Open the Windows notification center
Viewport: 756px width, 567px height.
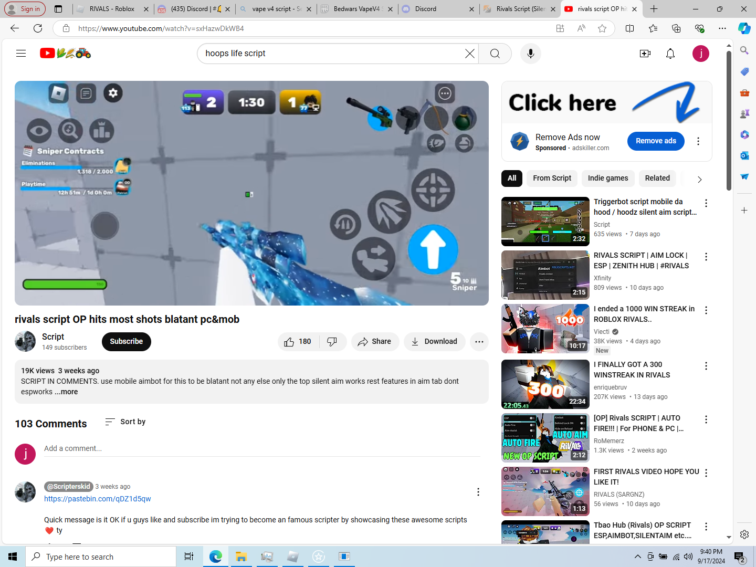click(740, 557)
